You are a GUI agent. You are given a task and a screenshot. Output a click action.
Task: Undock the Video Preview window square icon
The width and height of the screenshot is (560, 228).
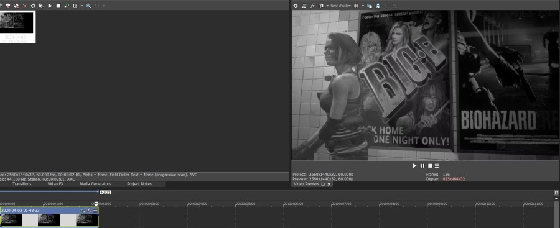coord(323,184)
